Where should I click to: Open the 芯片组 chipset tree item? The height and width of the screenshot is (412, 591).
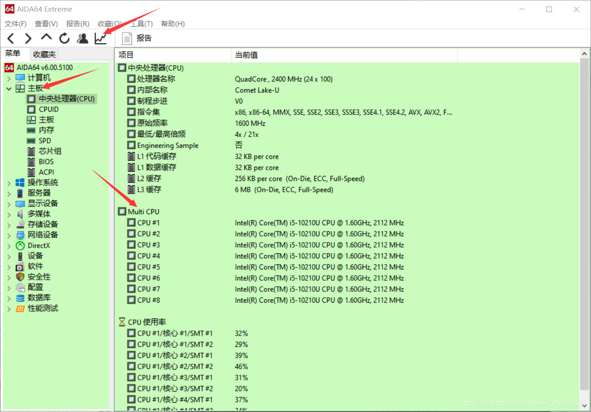pos(50,151)
